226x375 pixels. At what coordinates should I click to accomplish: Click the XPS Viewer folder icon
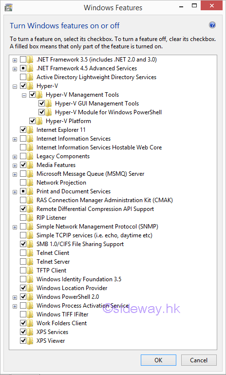(30, 340)
